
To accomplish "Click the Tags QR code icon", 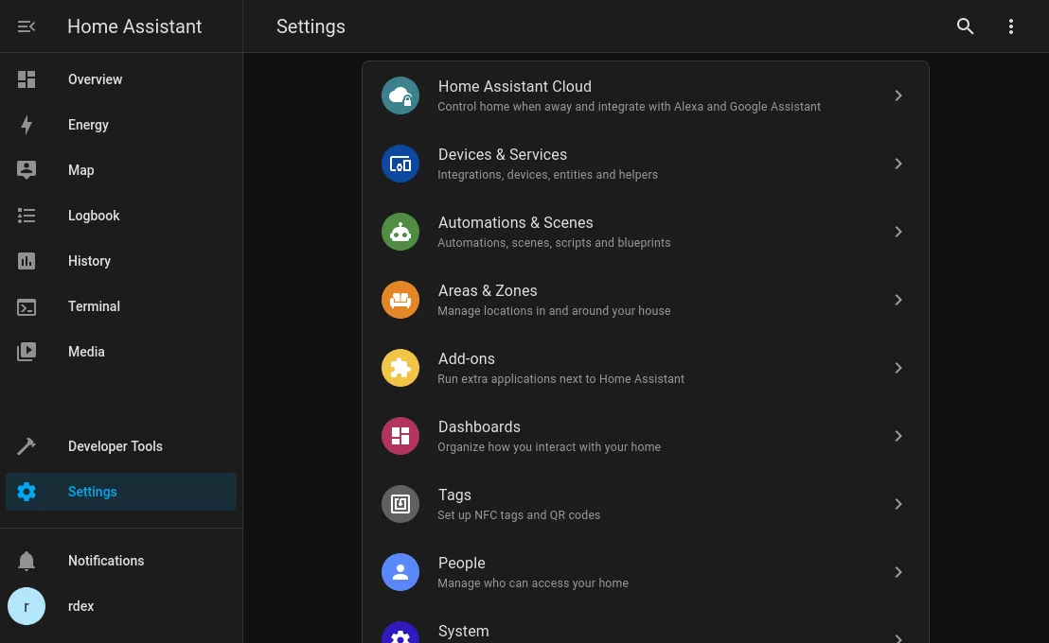I will point(400,504).
